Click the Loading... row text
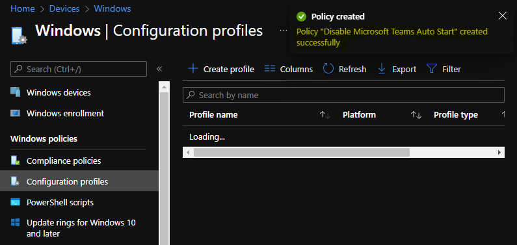 tap(207, 136)
